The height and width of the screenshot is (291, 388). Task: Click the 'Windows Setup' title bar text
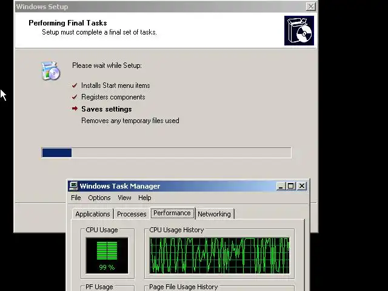click(42, 7)
